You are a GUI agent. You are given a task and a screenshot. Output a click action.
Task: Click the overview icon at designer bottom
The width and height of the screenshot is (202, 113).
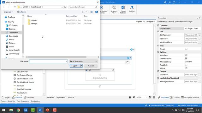(x=154, y=97)
